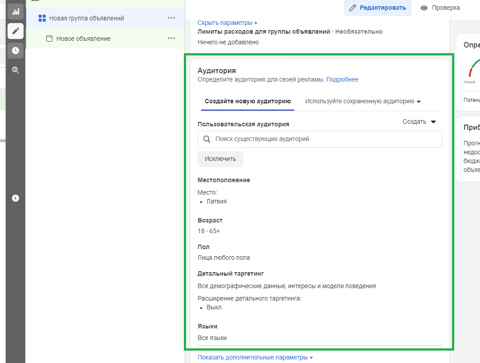The height and width of the screenshot is (363, 480).
Task: Click the Редактировать button
Action: tap(377, 8)
